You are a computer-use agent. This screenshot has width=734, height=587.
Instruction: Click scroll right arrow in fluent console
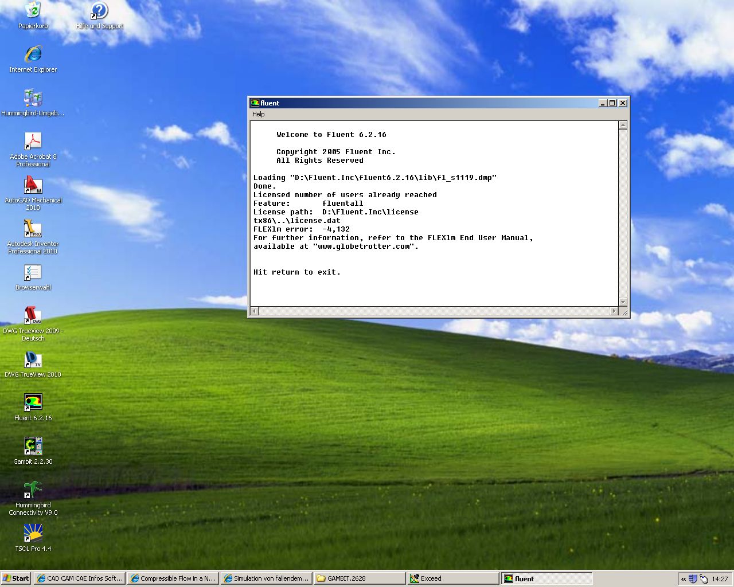pos(614,311)
